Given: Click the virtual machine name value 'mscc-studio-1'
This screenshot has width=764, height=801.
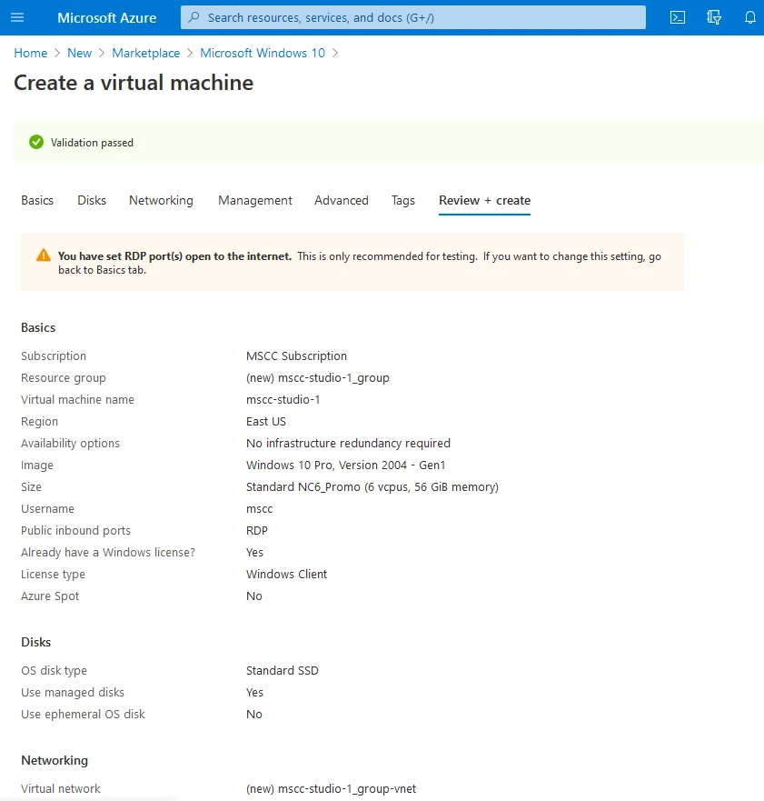Looking at the screenshot, I should pos(283,399).
